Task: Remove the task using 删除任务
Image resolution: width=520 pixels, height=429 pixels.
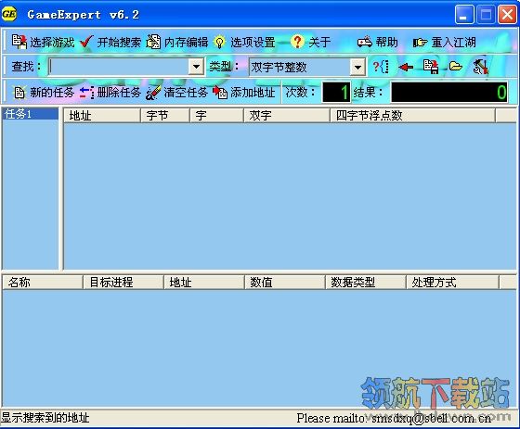Action: pyautogui.click(x=110, y=93)
